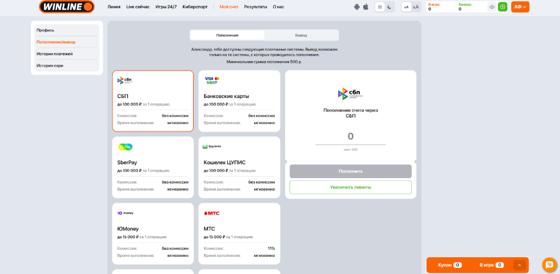Select the larger font size option
The height and width of the screenshot is (274, 560).
[416, 7]
